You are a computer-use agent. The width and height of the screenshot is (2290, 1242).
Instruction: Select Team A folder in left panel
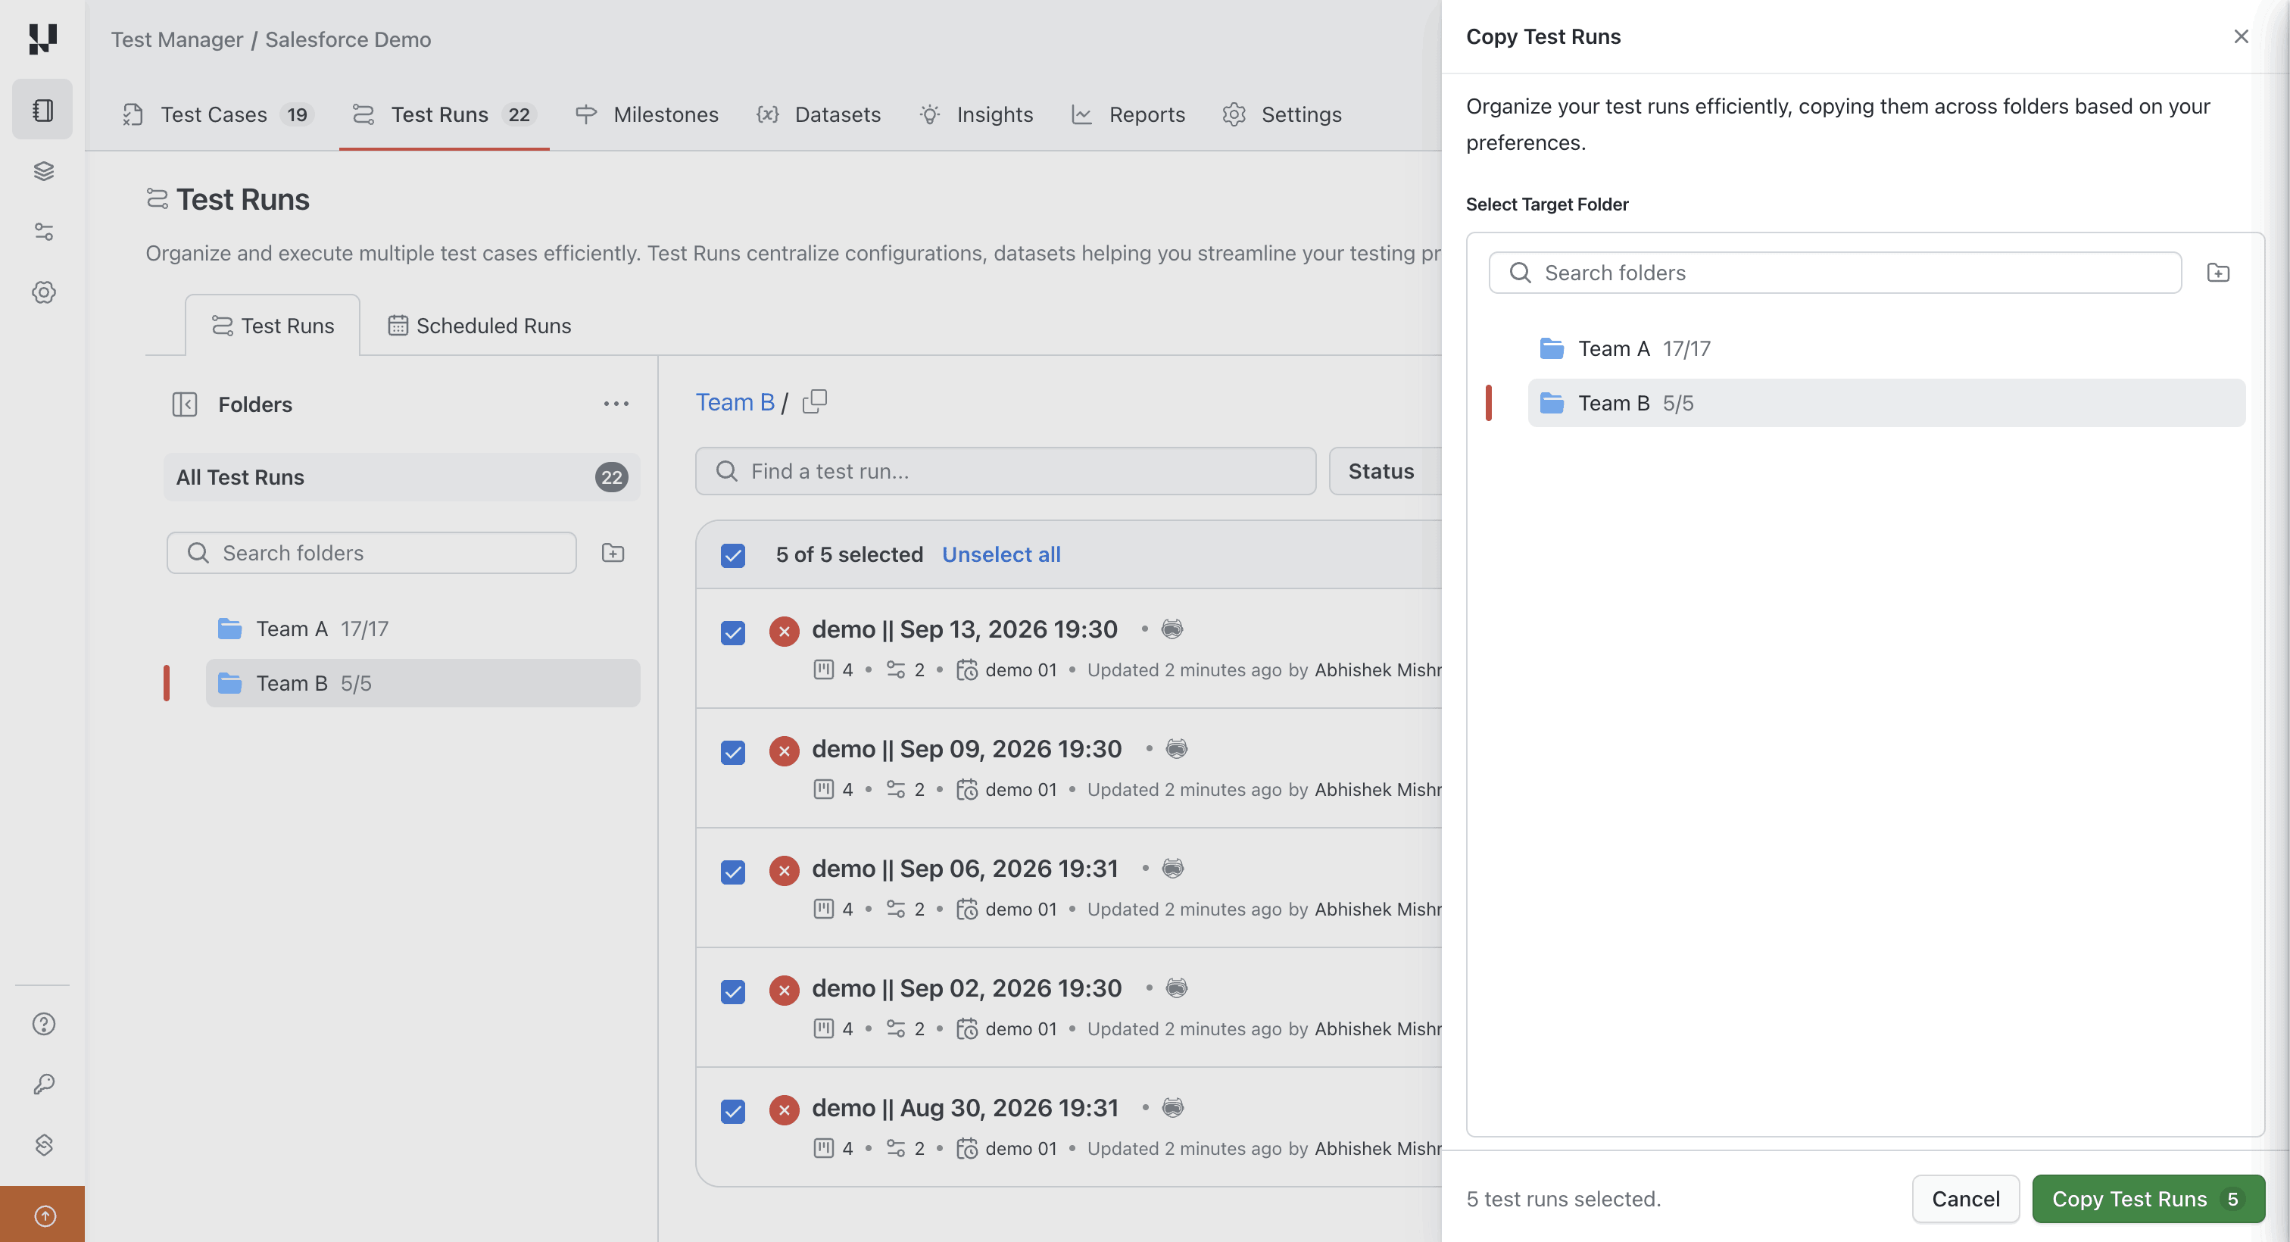pyautogui.click(x=423, y=629)
